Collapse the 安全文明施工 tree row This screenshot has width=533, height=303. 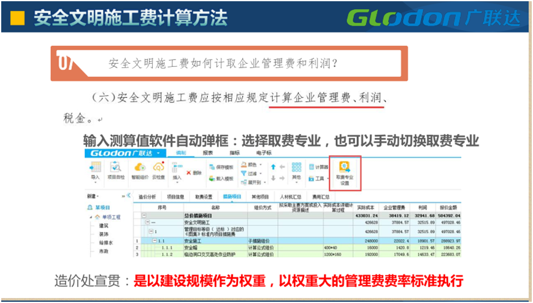(147, 222)
